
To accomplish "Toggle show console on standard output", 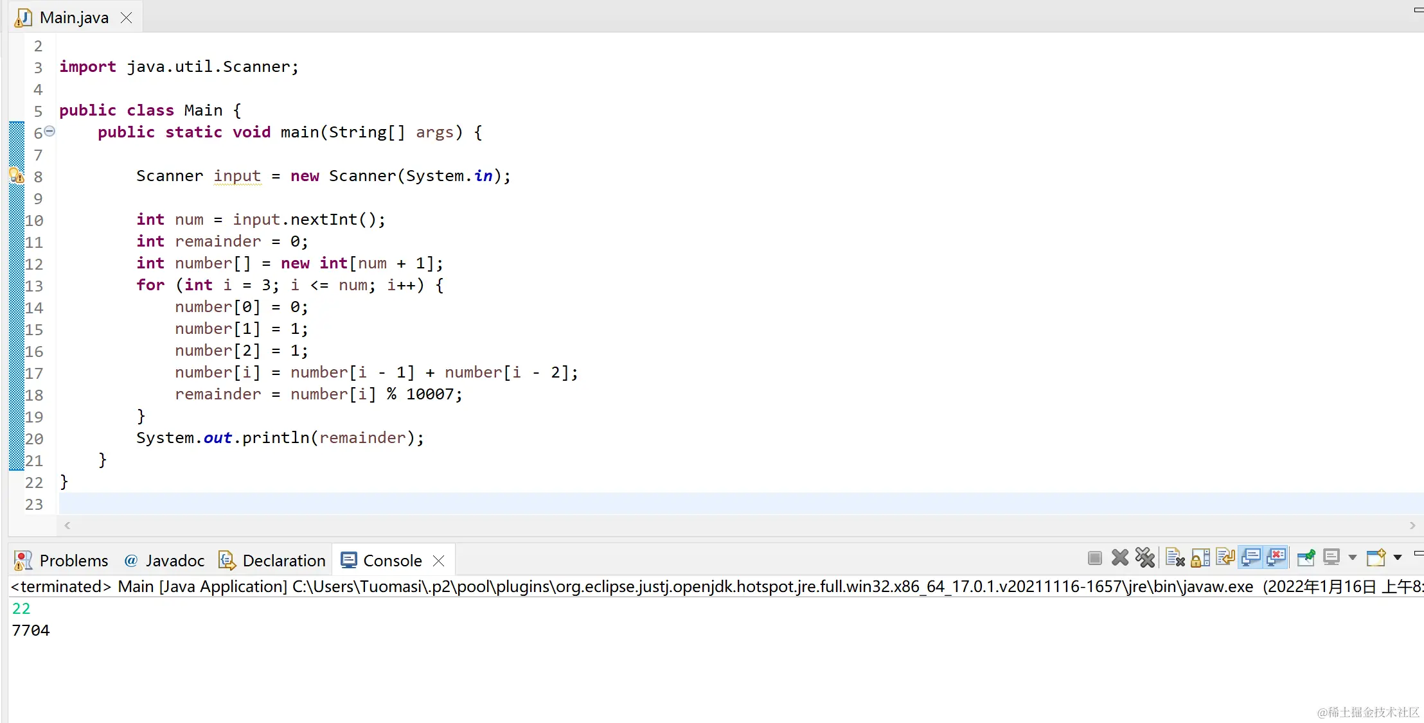I will pos(1250,558).
